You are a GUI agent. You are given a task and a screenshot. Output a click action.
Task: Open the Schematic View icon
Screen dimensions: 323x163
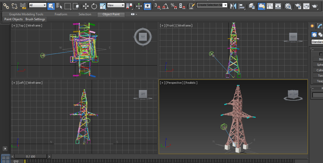point(278,6)
